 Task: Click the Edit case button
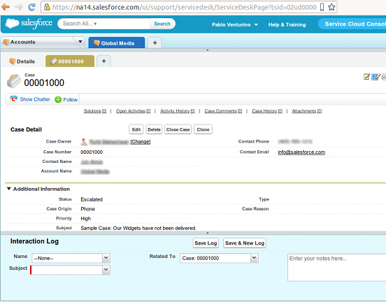tap(136, 129)
